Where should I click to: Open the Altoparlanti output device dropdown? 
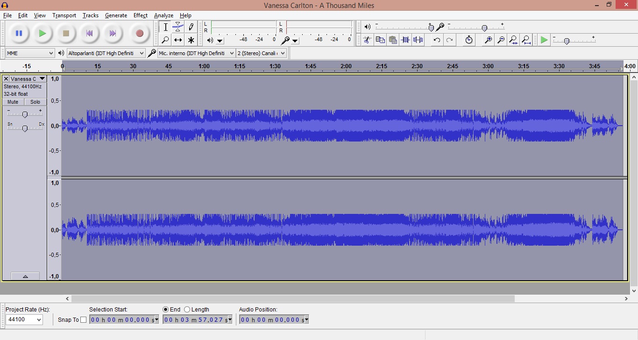(106, 53)
